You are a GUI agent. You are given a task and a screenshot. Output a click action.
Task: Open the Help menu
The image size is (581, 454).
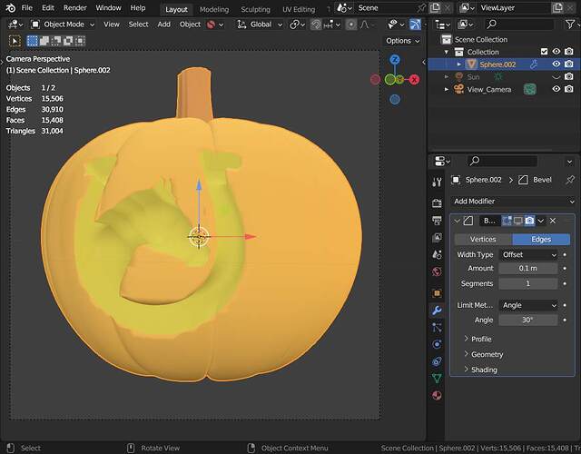click(138, 8)
